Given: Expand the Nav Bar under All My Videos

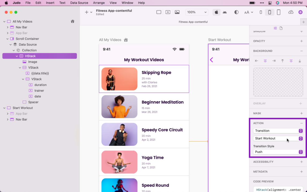Looking at the screenshot, I should point(8,27).
